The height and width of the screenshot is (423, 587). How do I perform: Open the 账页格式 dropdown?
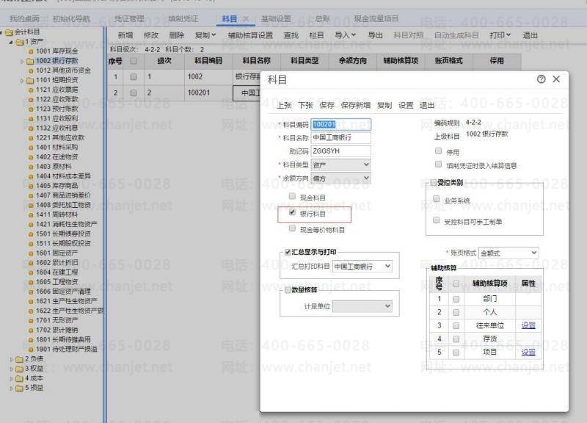(x=508, y=253)
